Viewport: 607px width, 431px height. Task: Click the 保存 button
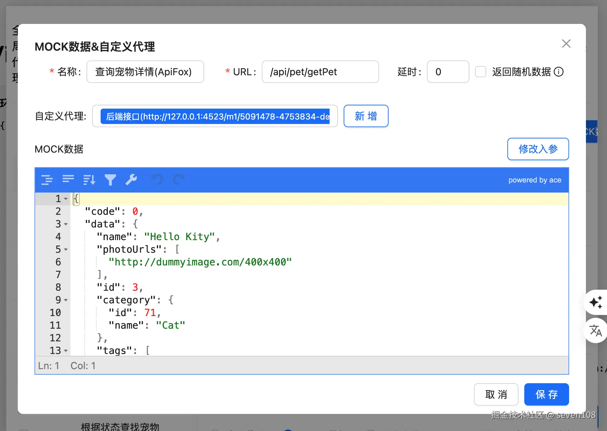[x=547, y=394]
